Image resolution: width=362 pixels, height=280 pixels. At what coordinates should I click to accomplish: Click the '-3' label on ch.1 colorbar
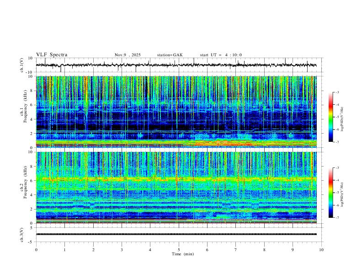coord(337,92)
